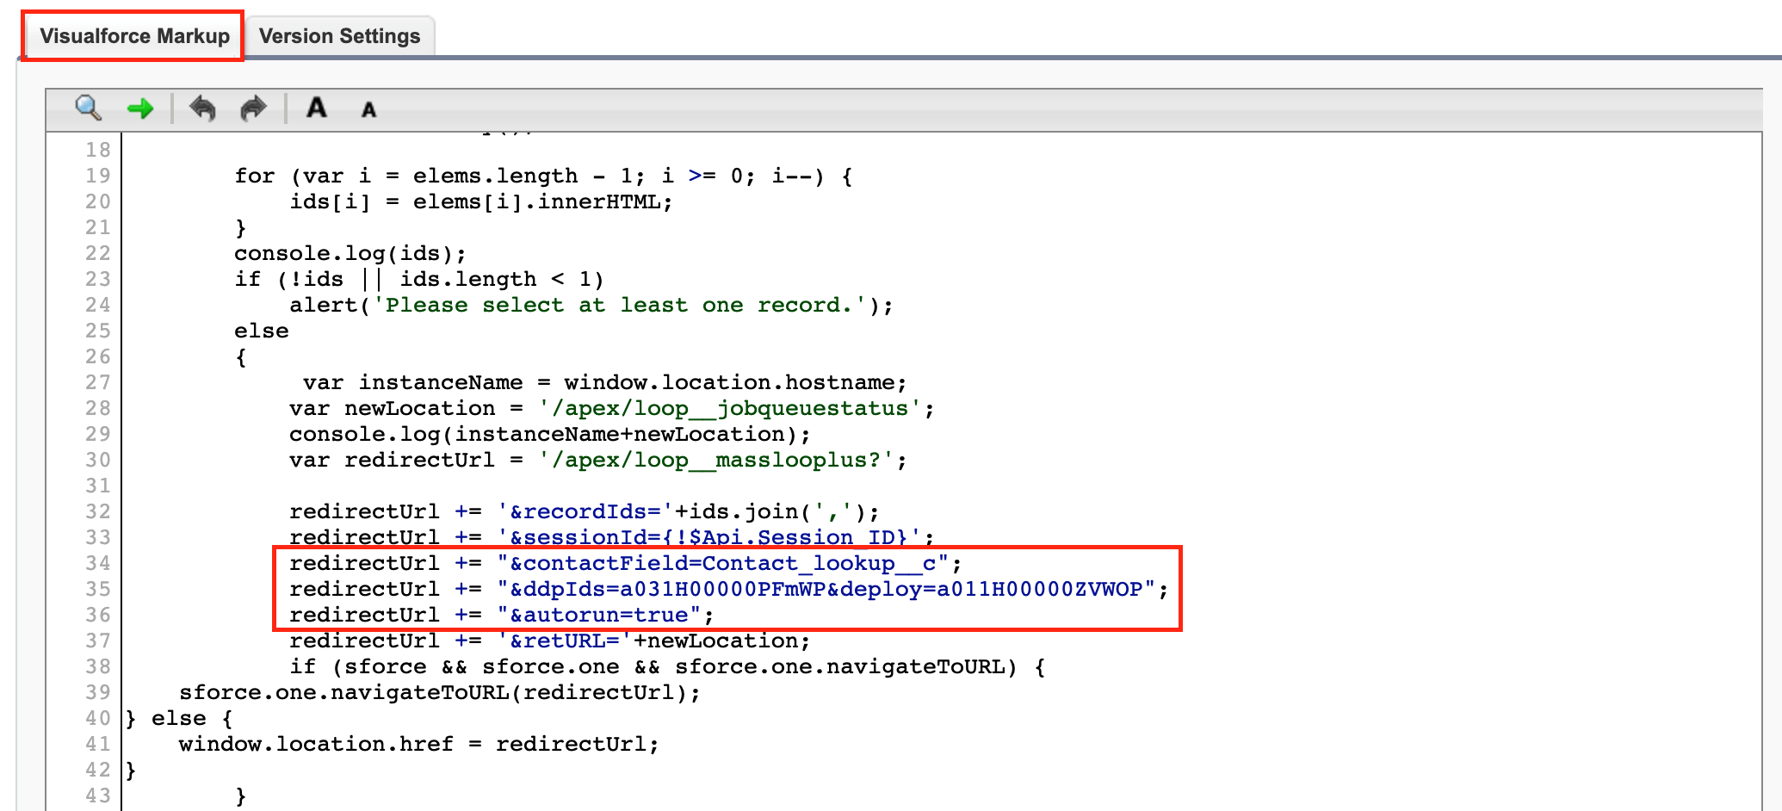The image size is (1782, 811).
Task: Click the '} else {' line 40
Action: [179, 718]
